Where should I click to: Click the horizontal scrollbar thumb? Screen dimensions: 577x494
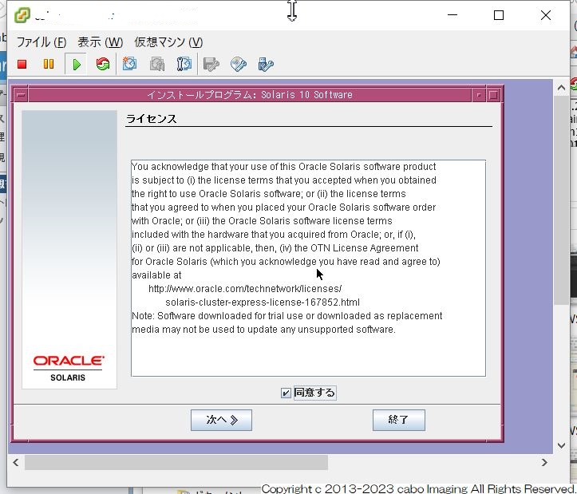pyautogui.click(x=176, y=462)
